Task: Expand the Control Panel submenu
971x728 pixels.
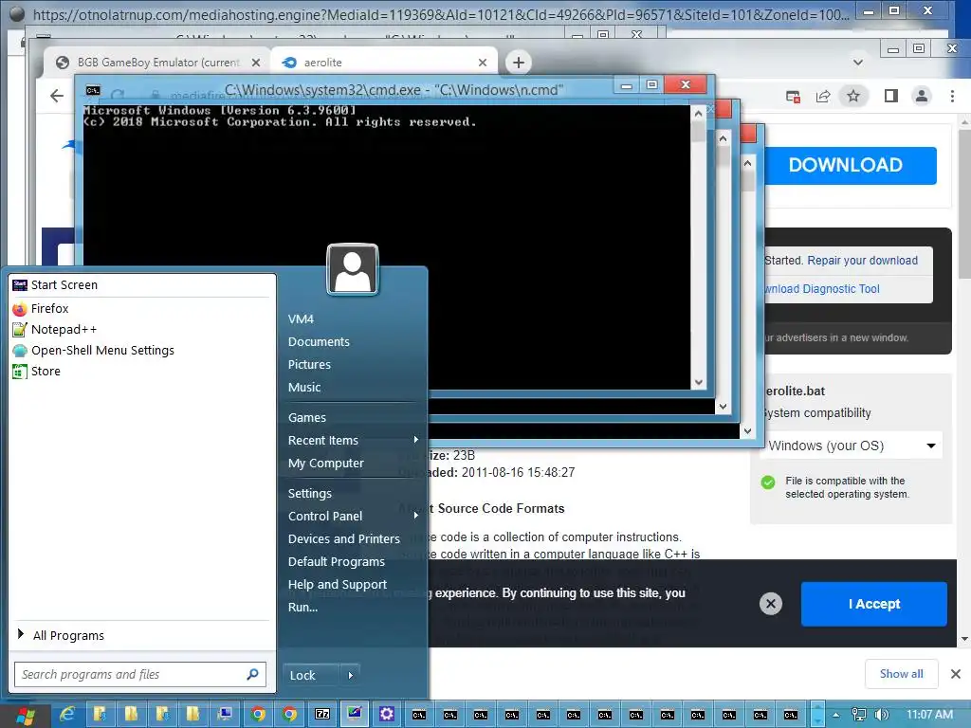Action: point(416,516)
